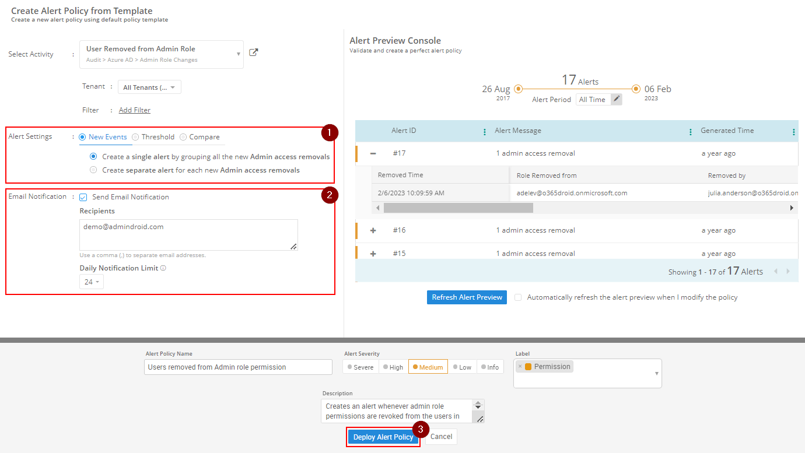The image size is (805, 453).
Task: Open Generated Time column options menu
Action: point(793,132)
